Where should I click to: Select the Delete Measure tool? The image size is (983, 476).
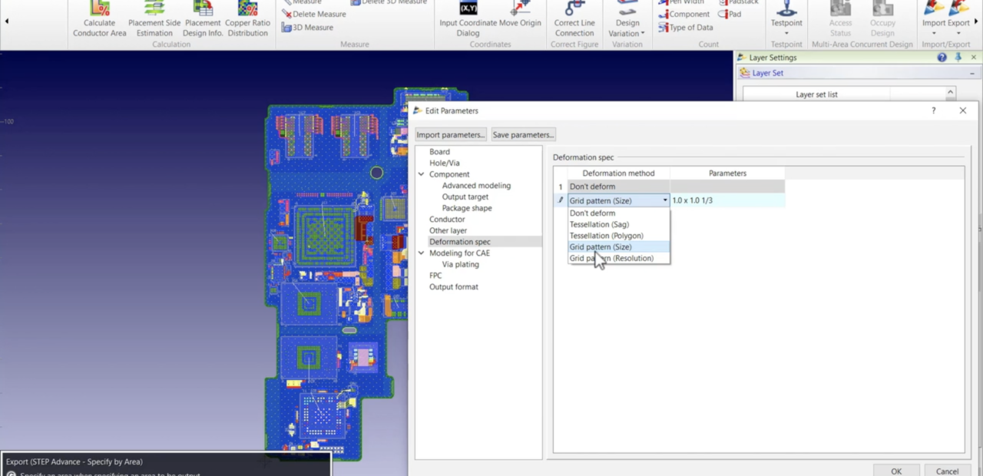[316, 14]
